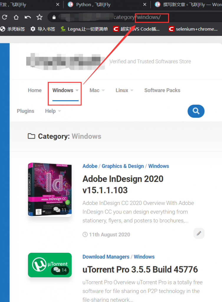This screenshot has width=222, height=302.
Task: Go to the browser home page icon
Action: pos(16,17)
